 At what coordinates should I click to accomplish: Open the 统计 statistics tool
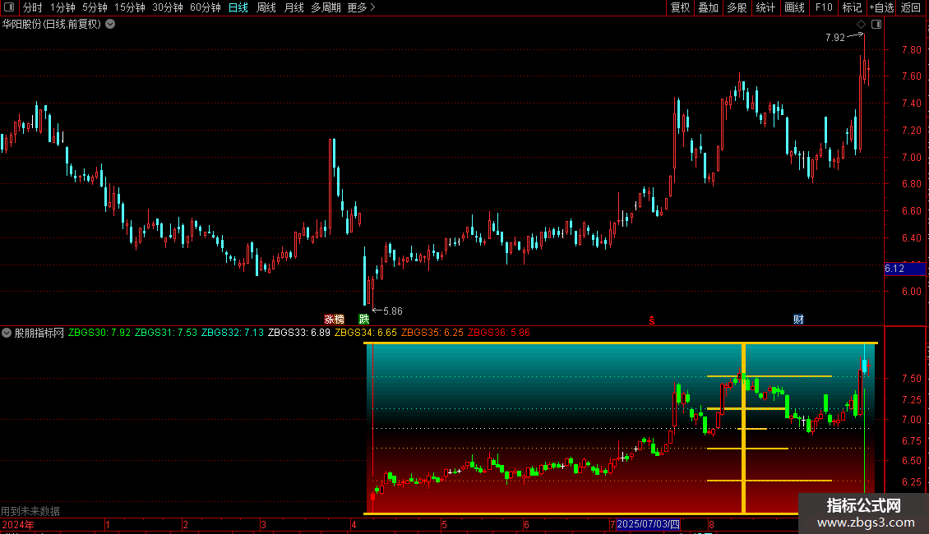[x=765, y=7]
